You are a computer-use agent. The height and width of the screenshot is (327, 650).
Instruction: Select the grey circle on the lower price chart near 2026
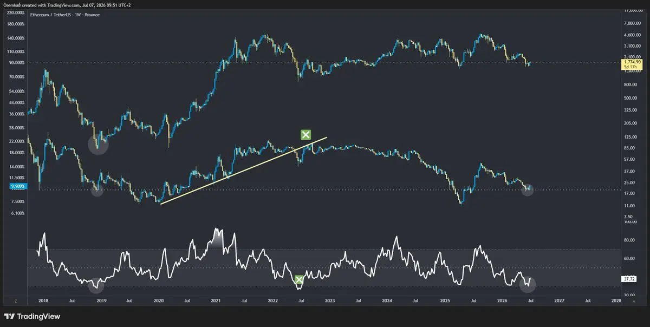click(528, 189)
